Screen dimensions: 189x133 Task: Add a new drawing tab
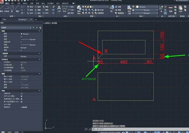tap(36, 20)
